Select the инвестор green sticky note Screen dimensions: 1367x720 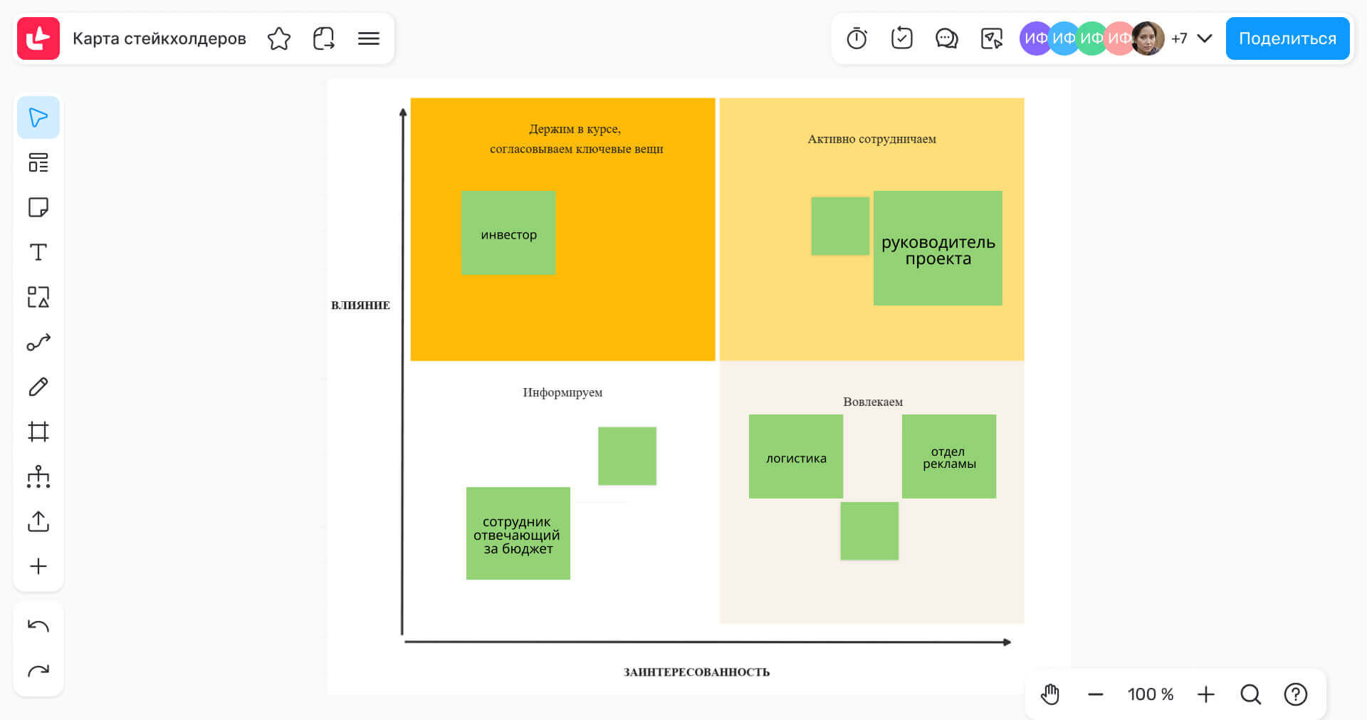(508, 233)
